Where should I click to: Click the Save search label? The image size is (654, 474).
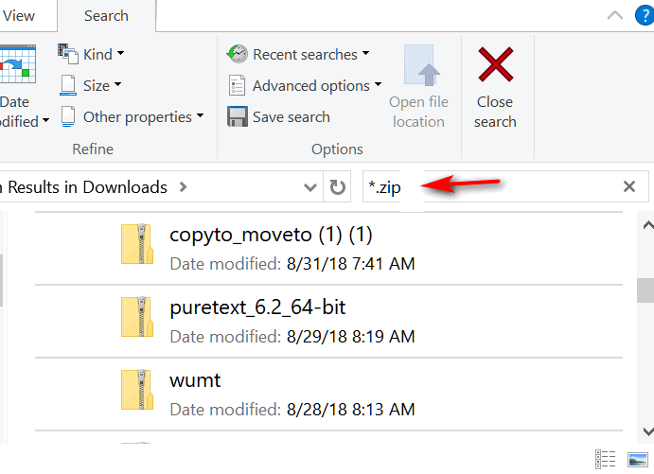coord(292,117)
